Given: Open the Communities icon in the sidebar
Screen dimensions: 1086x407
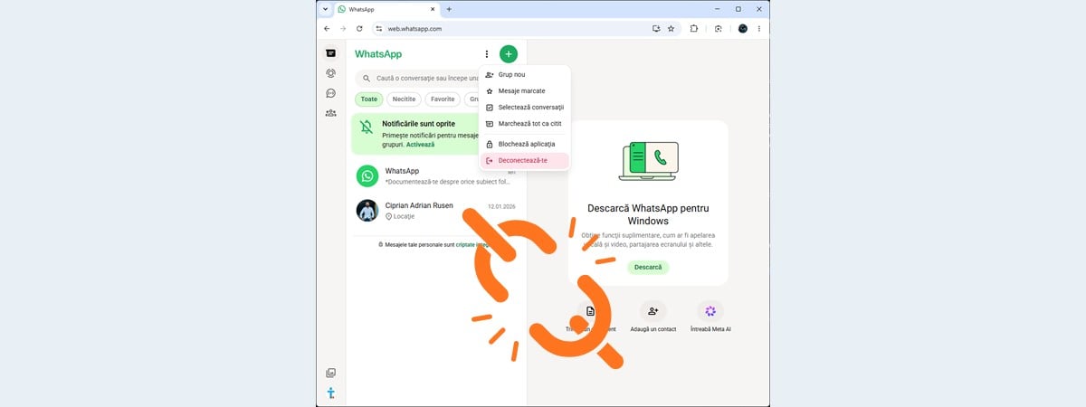Looking at the screenshot, I should point(330,113).
